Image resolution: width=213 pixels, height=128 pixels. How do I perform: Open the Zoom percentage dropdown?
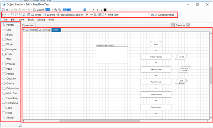coord(52,10)
